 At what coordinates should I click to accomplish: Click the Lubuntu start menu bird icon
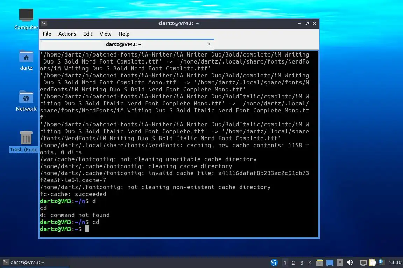[x=274, y=262]
